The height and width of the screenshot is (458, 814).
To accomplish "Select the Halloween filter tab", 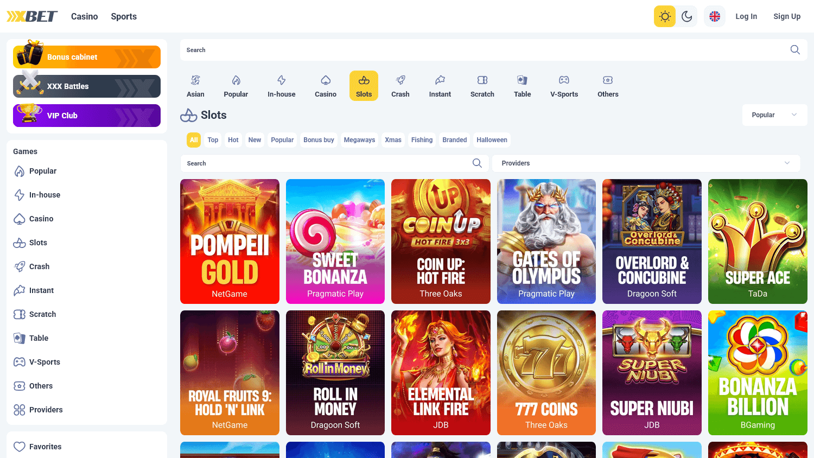I will tap(492, 139).
